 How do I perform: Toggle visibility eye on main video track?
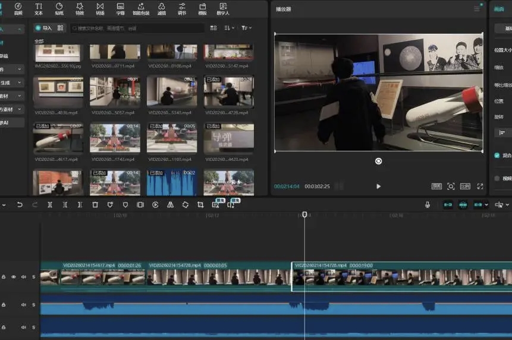14,277
